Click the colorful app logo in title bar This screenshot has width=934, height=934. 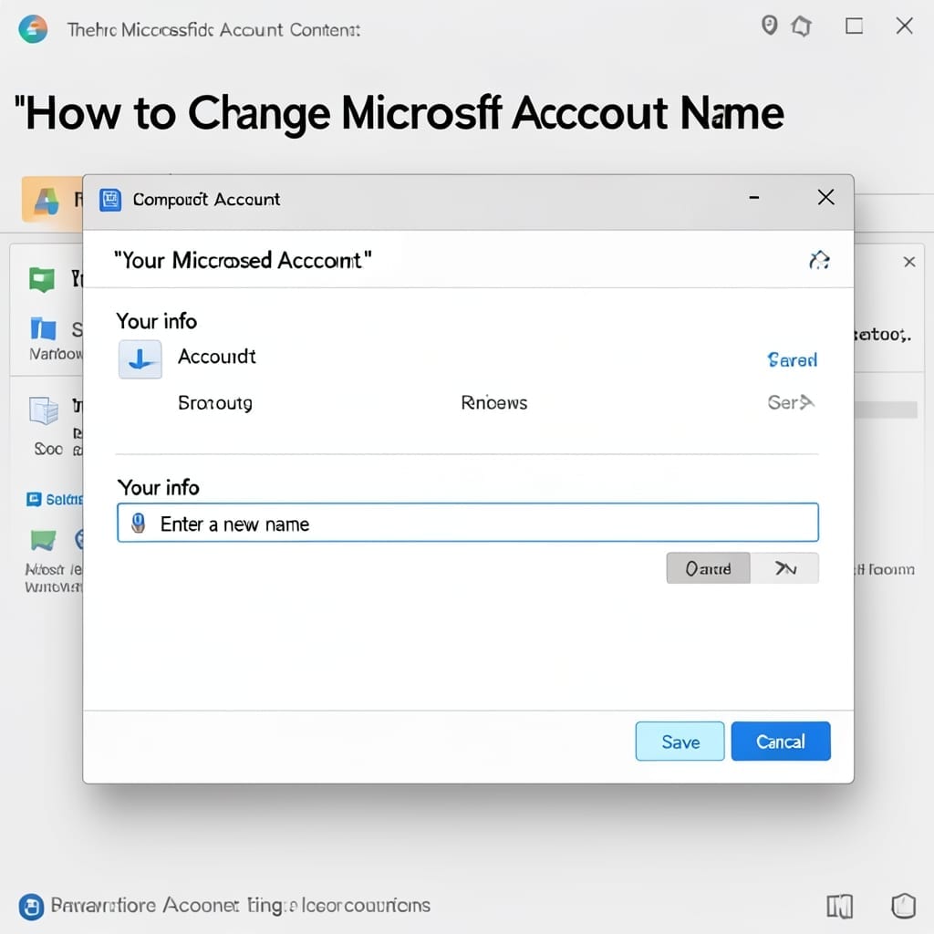33,28
